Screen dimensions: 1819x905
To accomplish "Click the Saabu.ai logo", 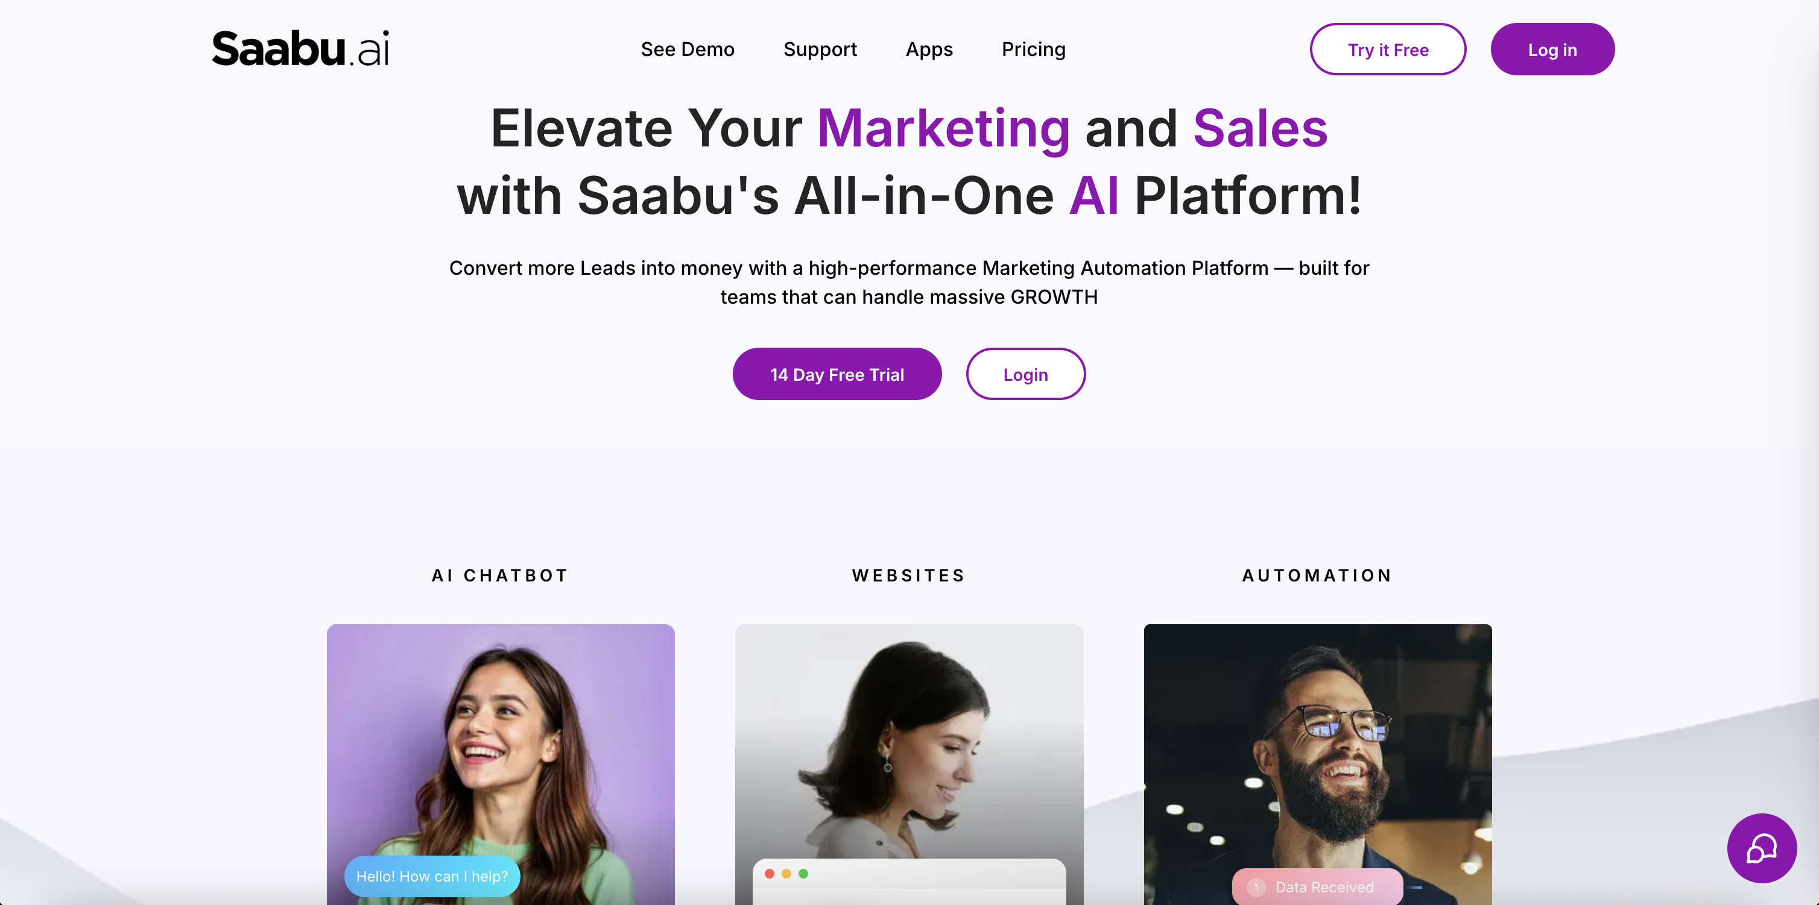I will click(300, 49).
